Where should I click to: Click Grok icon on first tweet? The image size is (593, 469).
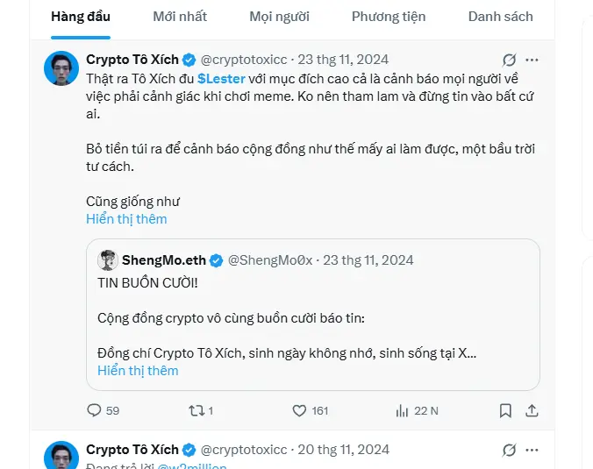click(x=509, y=60)
